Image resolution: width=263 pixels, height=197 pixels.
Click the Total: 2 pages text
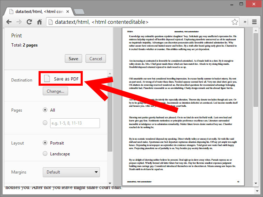coord(25,45)
